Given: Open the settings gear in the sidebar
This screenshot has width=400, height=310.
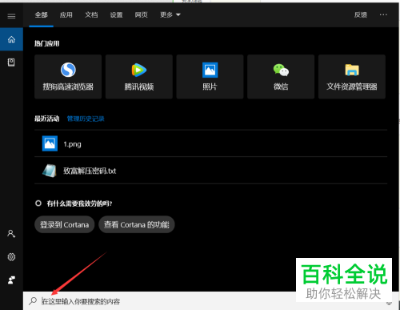Looking at the screenshot, I should click(11, 257).
